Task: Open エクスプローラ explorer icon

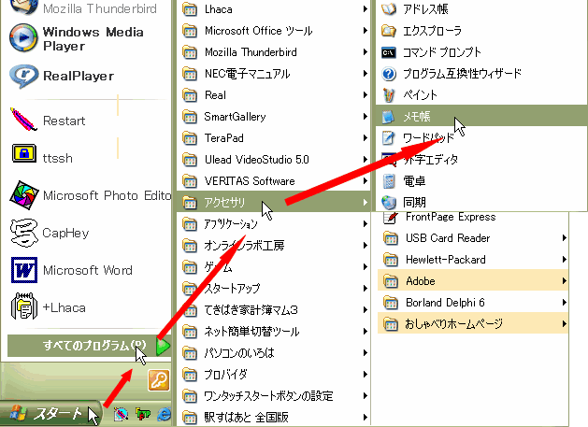Action: pos(389,30)
